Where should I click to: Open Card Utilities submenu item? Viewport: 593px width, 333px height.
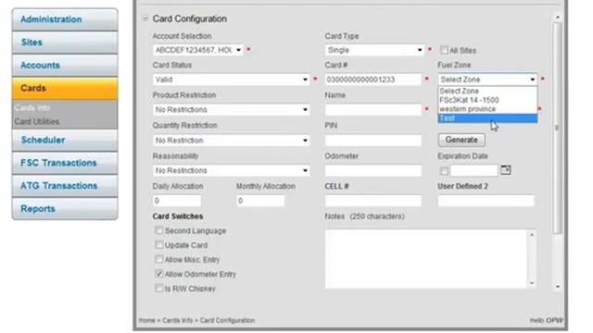click(37, 121)
